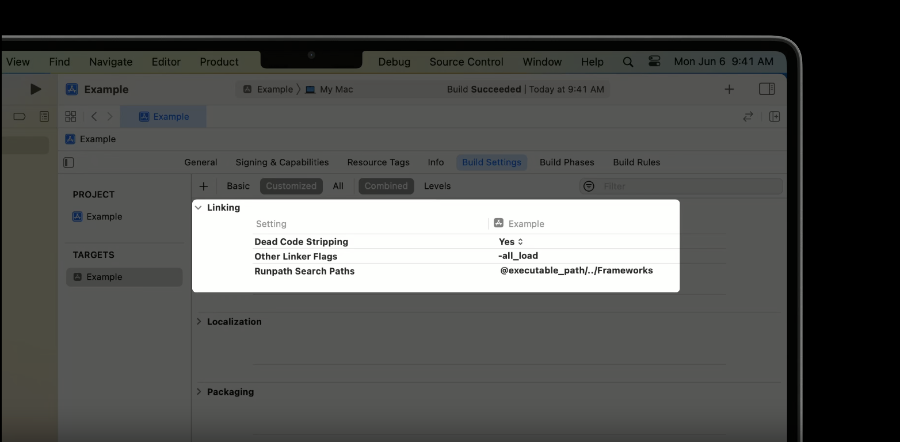The image size is (900, 442).
Task: Go back in editor history
Action: pyautogui.click(x=94, y=117)
